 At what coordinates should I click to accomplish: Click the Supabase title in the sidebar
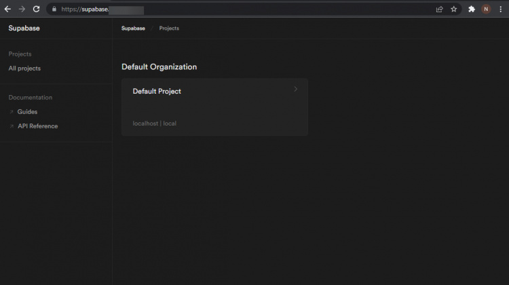(x=24, y=28)
